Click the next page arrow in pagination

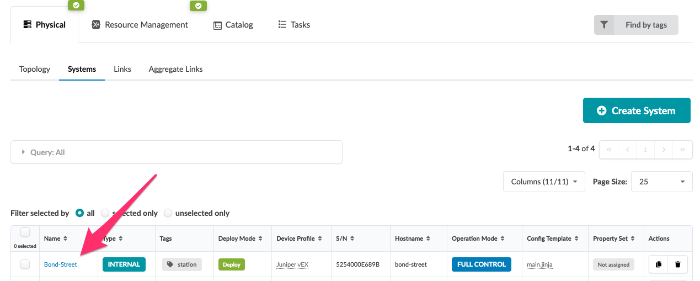pyautogui.click(x=664, y=150)
